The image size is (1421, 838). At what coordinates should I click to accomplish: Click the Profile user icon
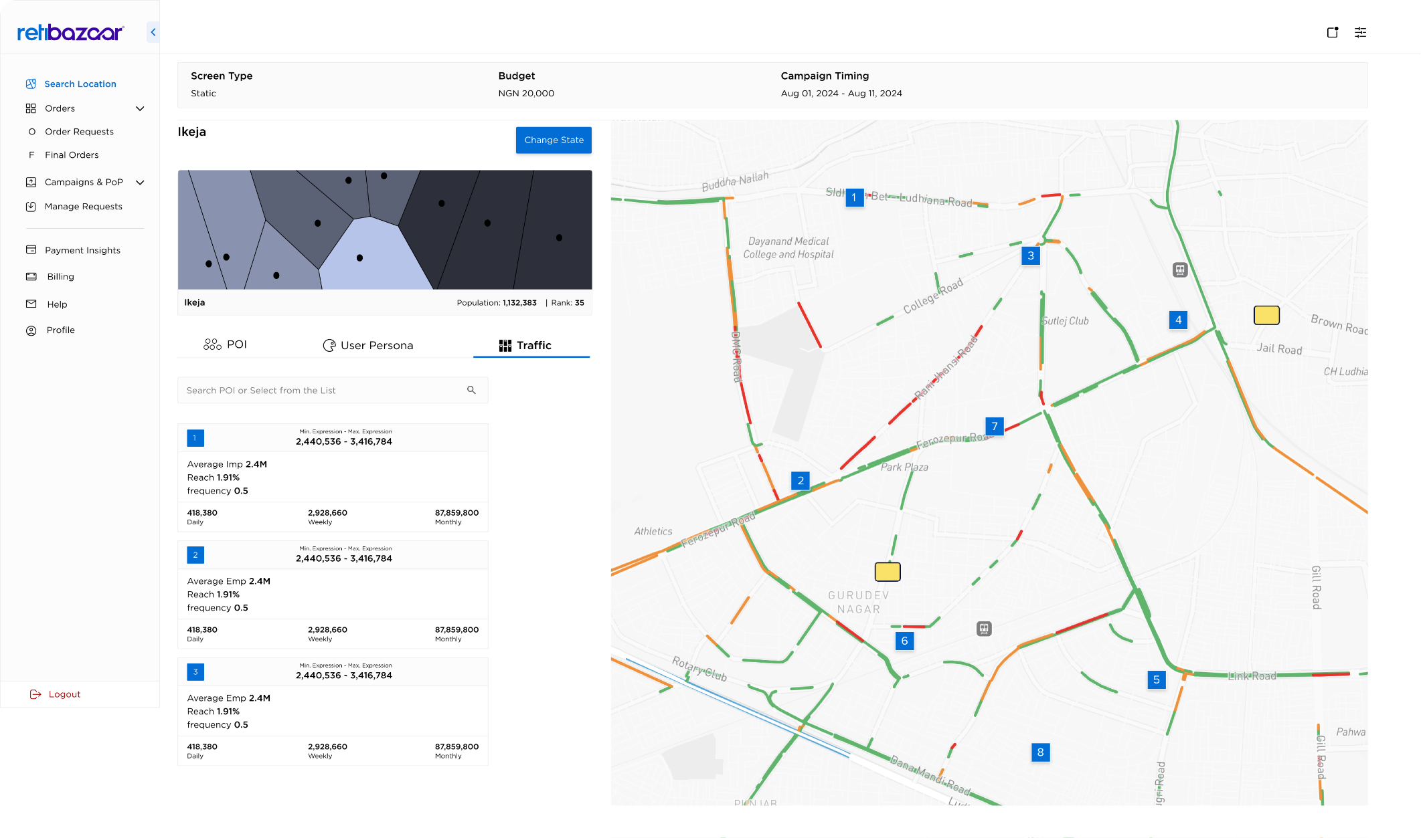click(x=31, y=330)
